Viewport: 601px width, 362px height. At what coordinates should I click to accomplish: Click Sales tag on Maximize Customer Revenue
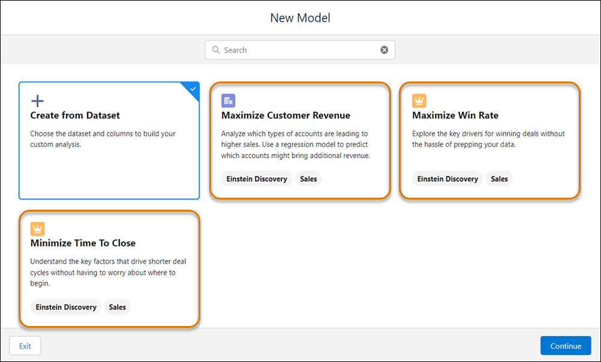pyautogui.click(x=308, y=179)
